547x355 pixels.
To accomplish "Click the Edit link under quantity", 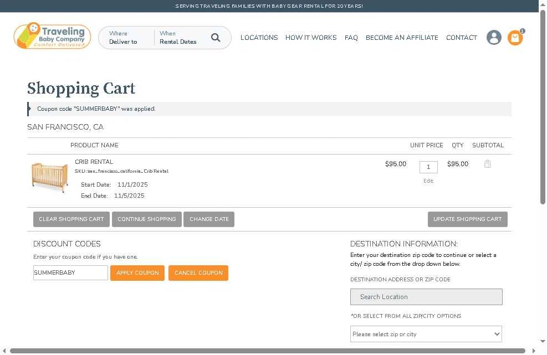I will pos(428,181).
